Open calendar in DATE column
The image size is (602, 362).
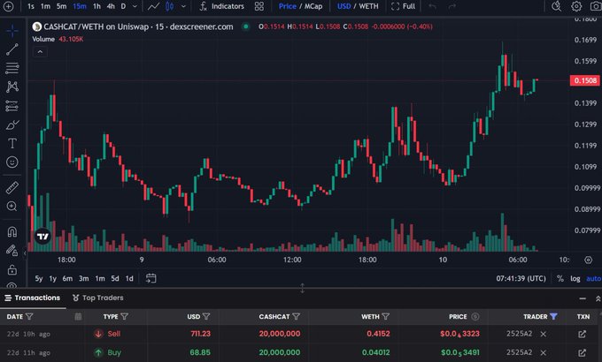pyautogui.click(x=78, y=316)
